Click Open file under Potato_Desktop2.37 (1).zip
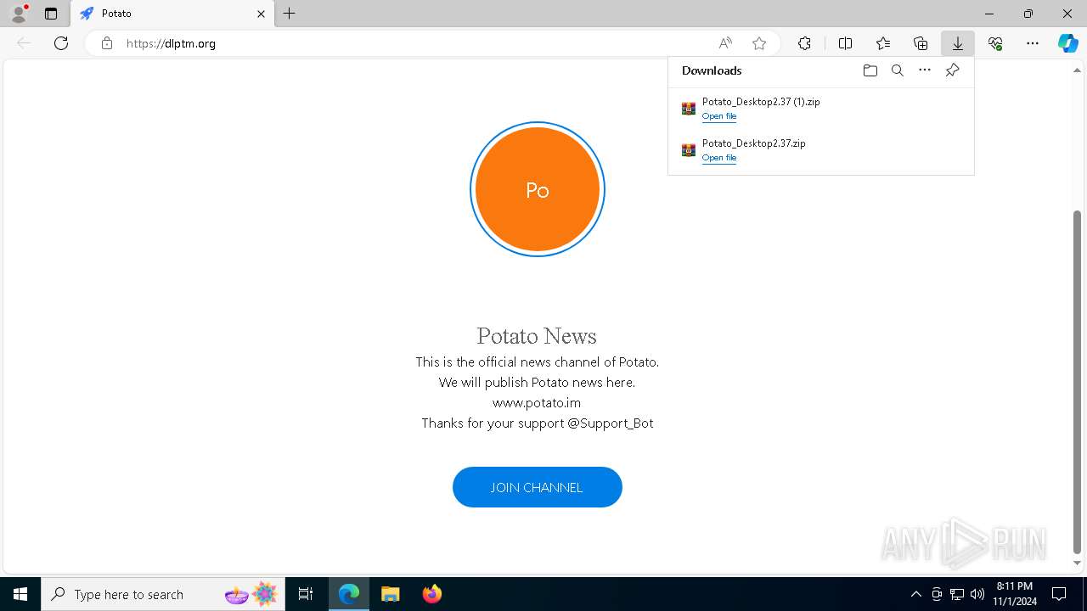Viewport: 1087px width, 611px height. pos(719,116)
